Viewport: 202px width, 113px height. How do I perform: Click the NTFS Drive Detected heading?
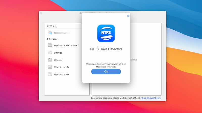pos(106,49)
